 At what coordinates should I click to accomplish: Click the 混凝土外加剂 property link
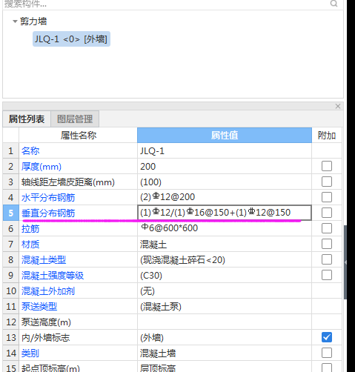[x=48, y=291]
